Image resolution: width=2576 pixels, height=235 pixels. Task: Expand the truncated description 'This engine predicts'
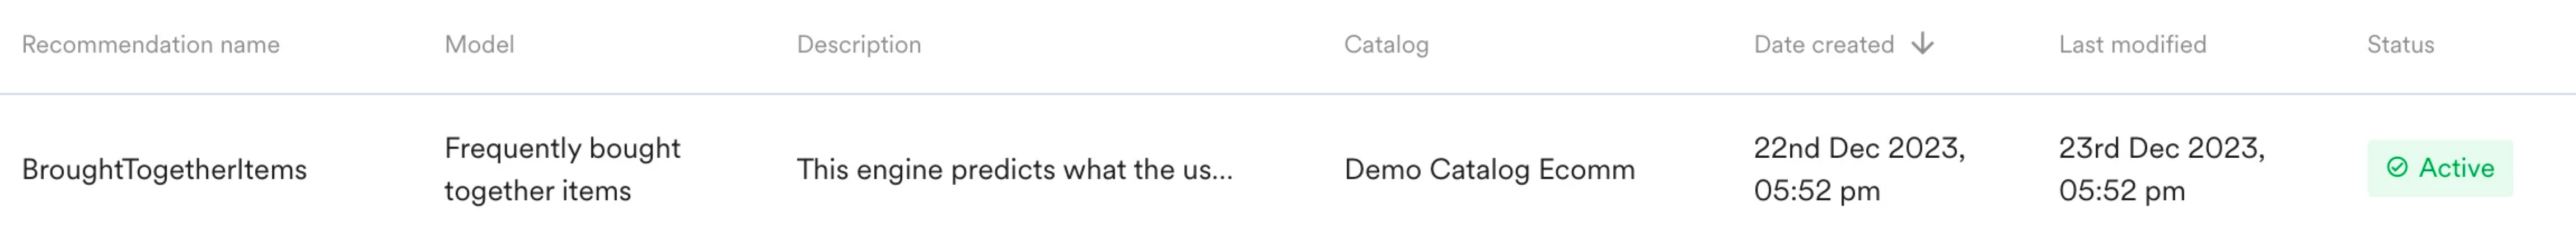(x=1014, y=170)
